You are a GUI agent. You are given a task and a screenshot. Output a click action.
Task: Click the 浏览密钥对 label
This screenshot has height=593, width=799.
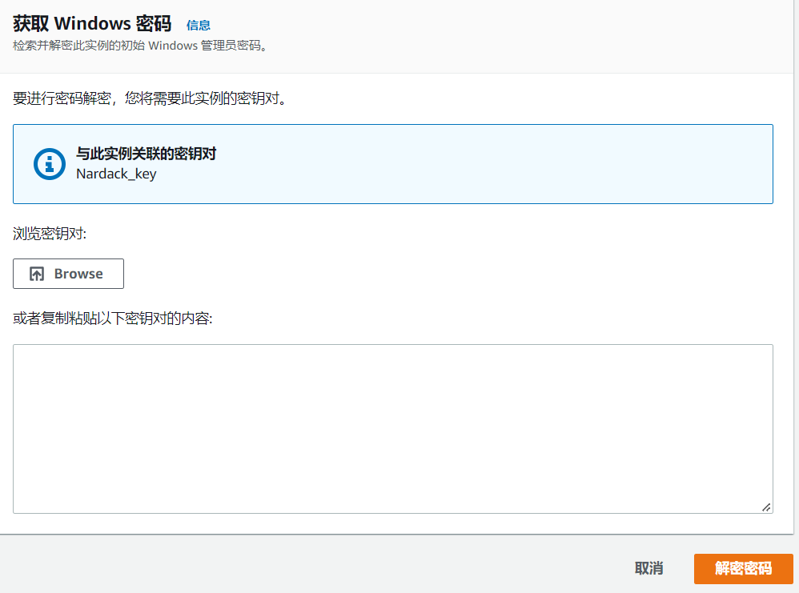click(x=50, y=234)
